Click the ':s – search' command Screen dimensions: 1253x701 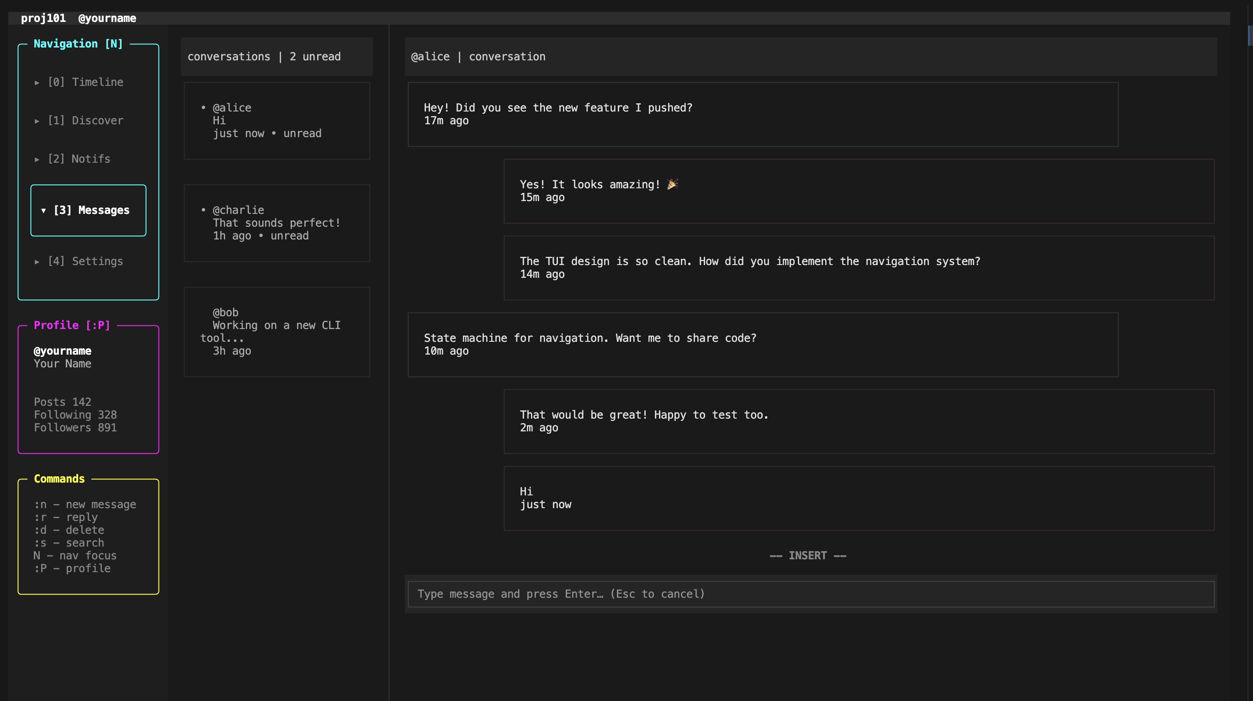click(x=69, y=543)
